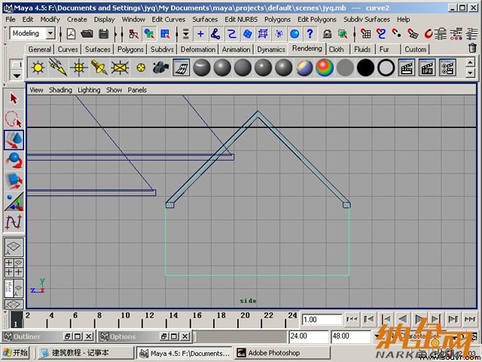The width and height of the screenshot is (482, 362).
Task: Toggle select by component type mode
Action: point(165,34)
